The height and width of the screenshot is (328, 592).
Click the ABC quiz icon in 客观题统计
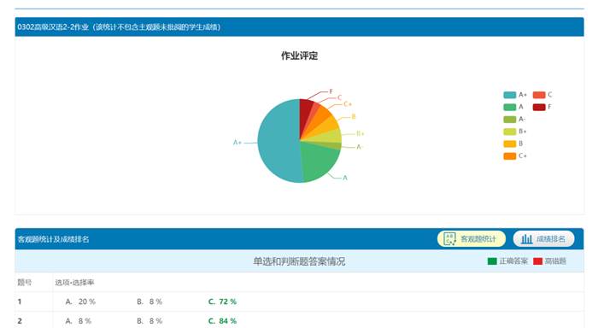tap(449, 239)
